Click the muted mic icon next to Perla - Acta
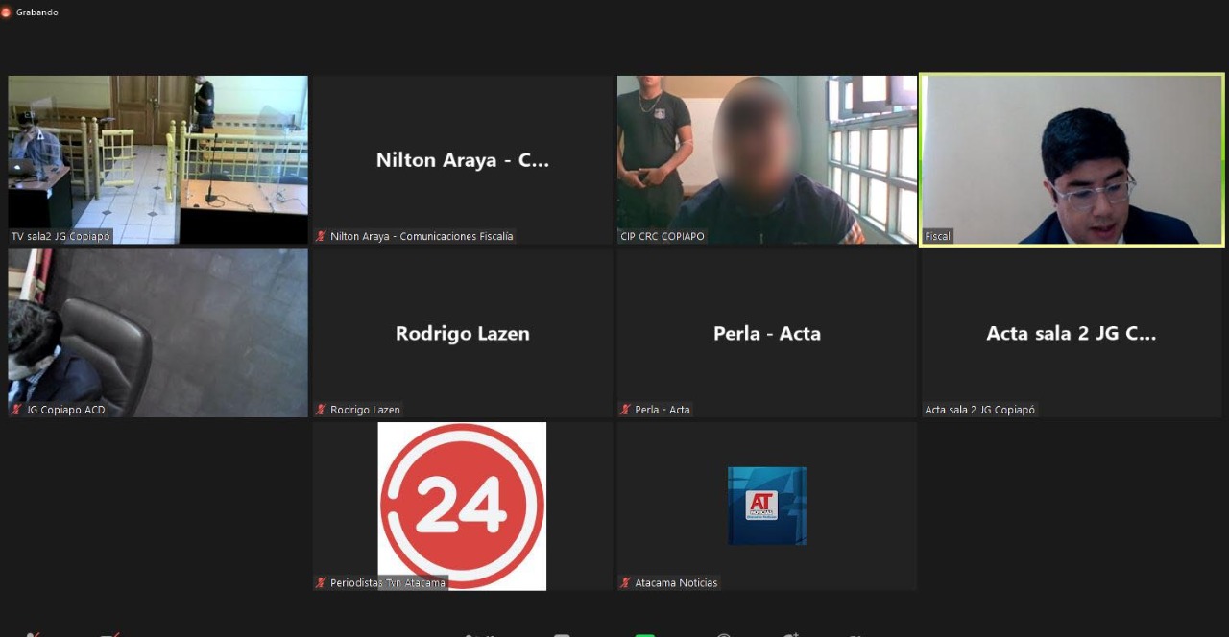The height and width of the screenshot is (637, 1229). click(x=626, y=410)
